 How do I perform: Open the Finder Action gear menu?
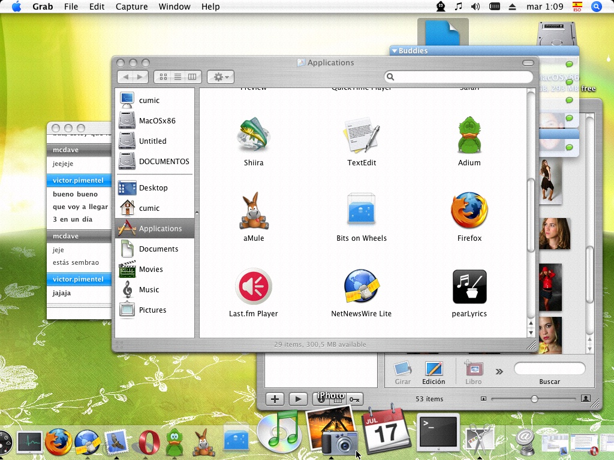[x=221, y=77]
